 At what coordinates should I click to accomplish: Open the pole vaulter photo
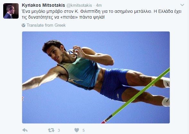[96, 77]
